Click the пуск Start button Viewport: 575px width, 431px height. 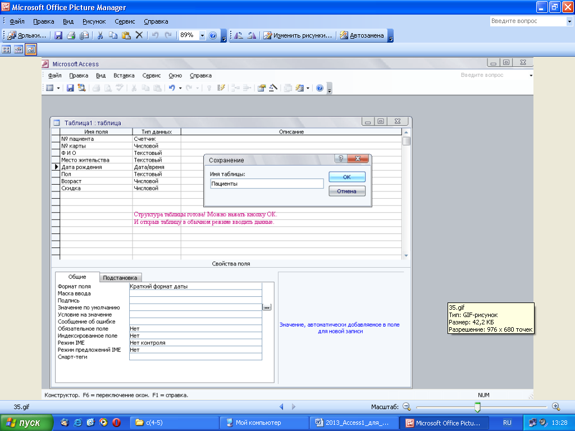[26, 423]
